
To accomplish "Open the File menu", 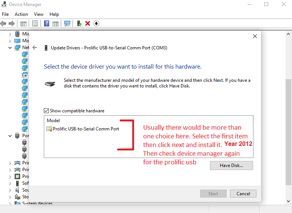I will point(5,14).
